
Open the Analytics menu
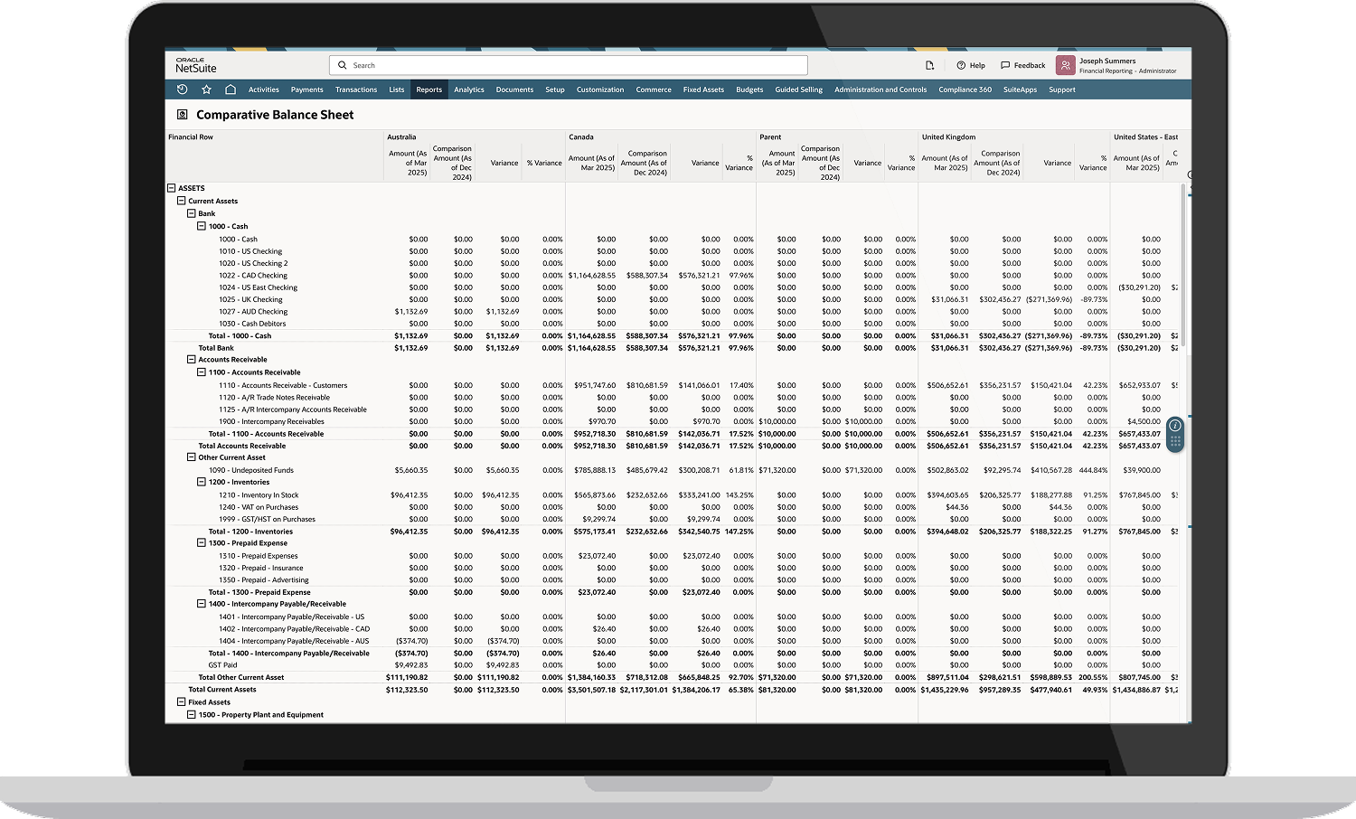[x=469, y=89]
